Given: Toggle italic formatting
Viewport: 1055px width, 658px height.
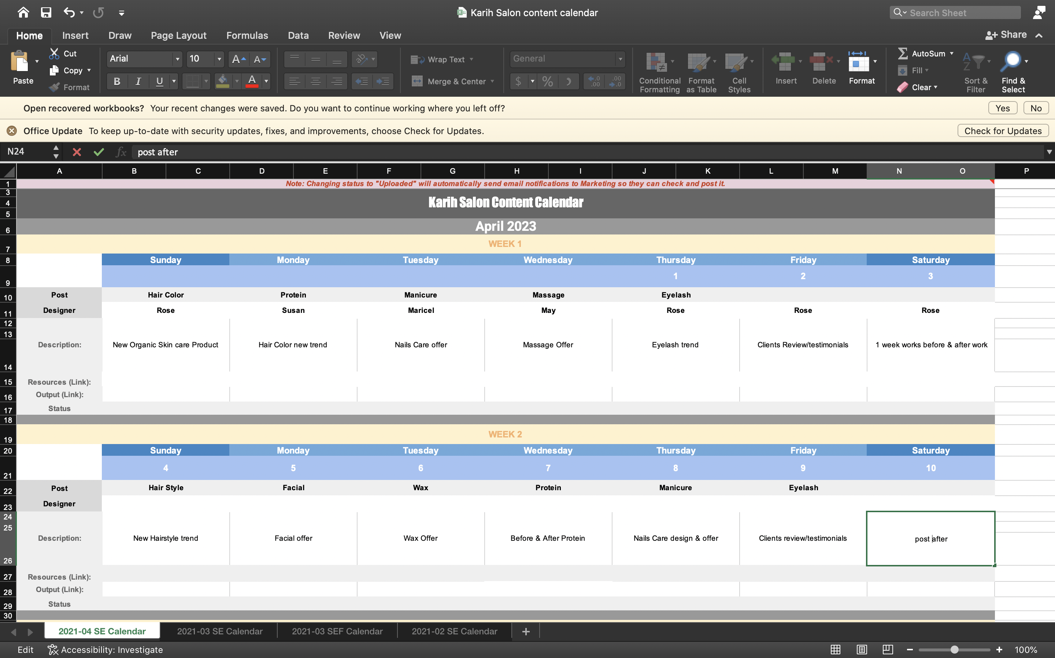Looking at the screenshot, I should (x=138, y=81).
